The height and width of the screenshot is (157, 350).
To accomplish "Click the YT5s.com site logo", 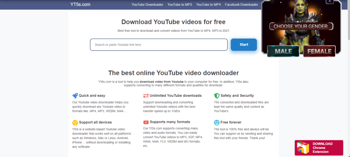I will pyautogui.click(x=80, y=4).
